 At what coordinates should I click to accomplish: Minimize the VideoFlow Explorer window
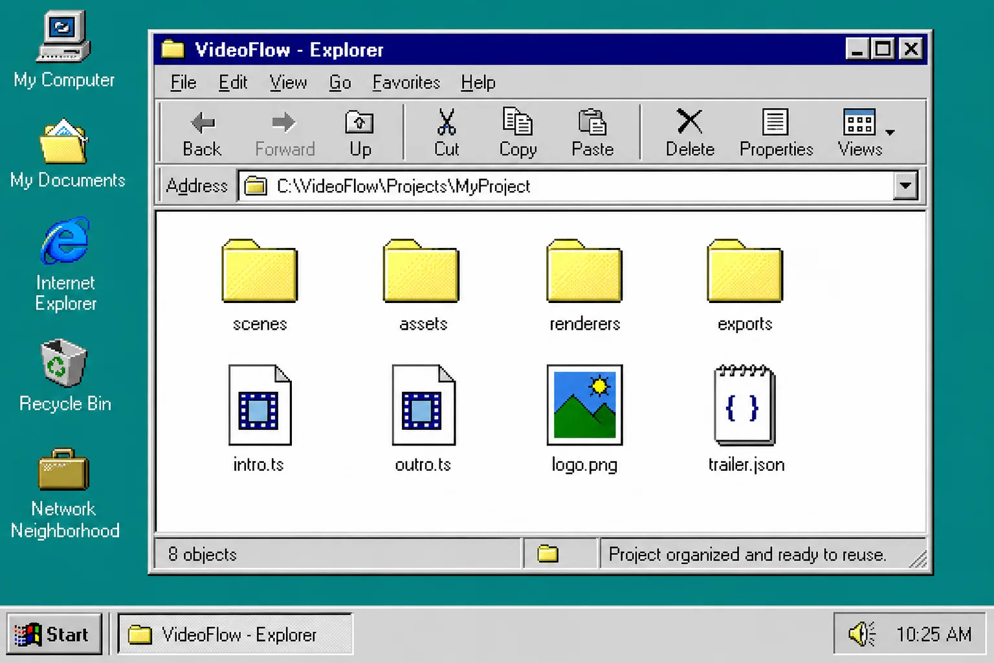[x=857, y=49]
